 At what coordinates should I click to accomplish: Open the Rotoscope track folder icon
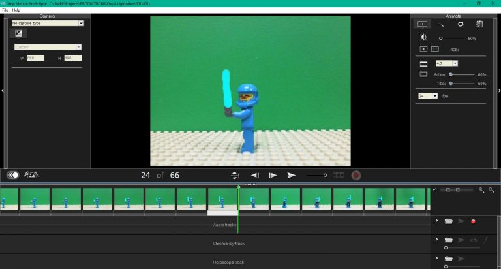click(449, 259)
